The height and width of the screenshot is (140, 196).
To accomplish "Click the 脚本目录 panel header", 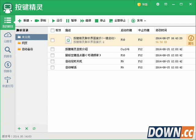I will point(22,30).
